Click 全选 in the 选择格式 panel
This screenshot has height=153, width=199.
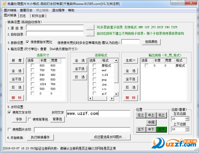coord(80,61)
